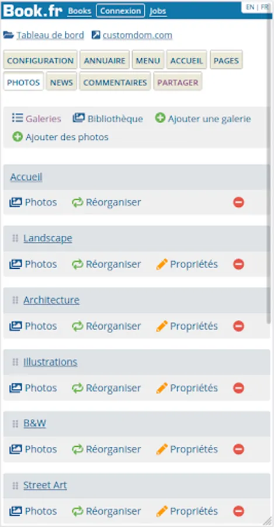The image size is (274, 527).
Task: Click the green Réorganiser arrows for Illustrations
Action: click(x=78, y=388)
